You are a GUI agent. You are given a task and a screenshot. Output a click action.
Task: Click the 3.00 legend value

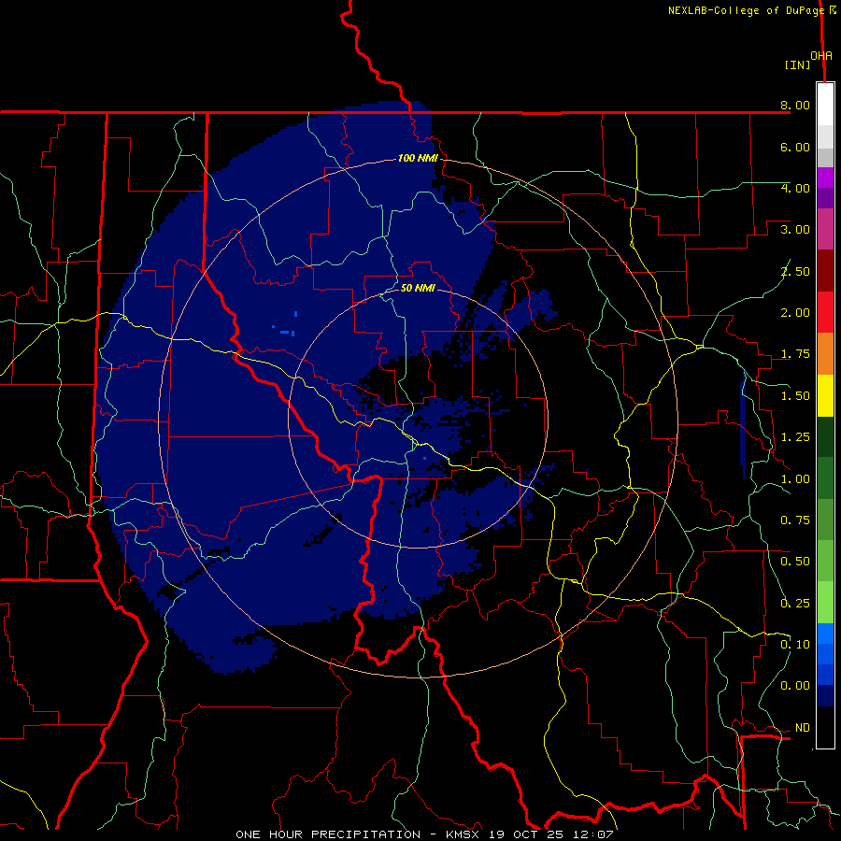pos(795,230)
